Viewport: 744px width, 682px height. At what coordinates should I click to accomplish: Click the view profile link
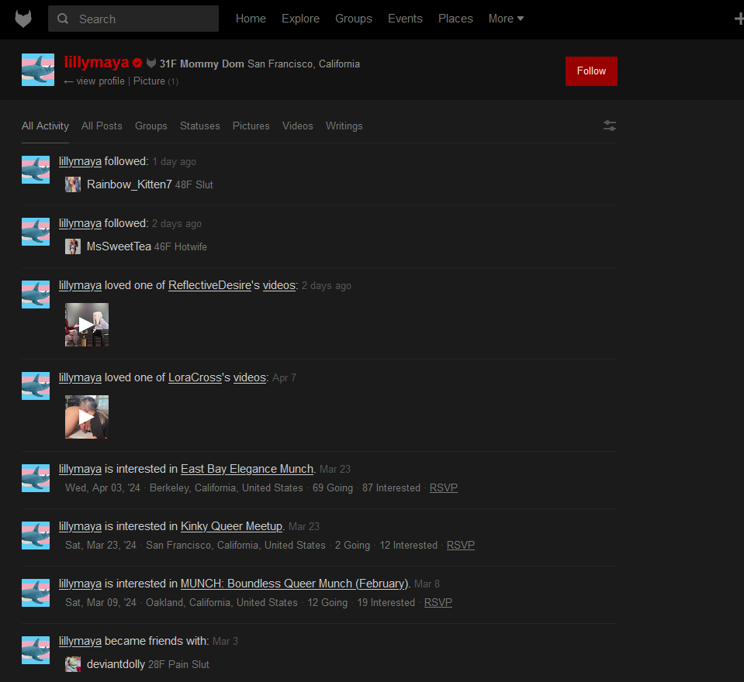click(95, 81)
